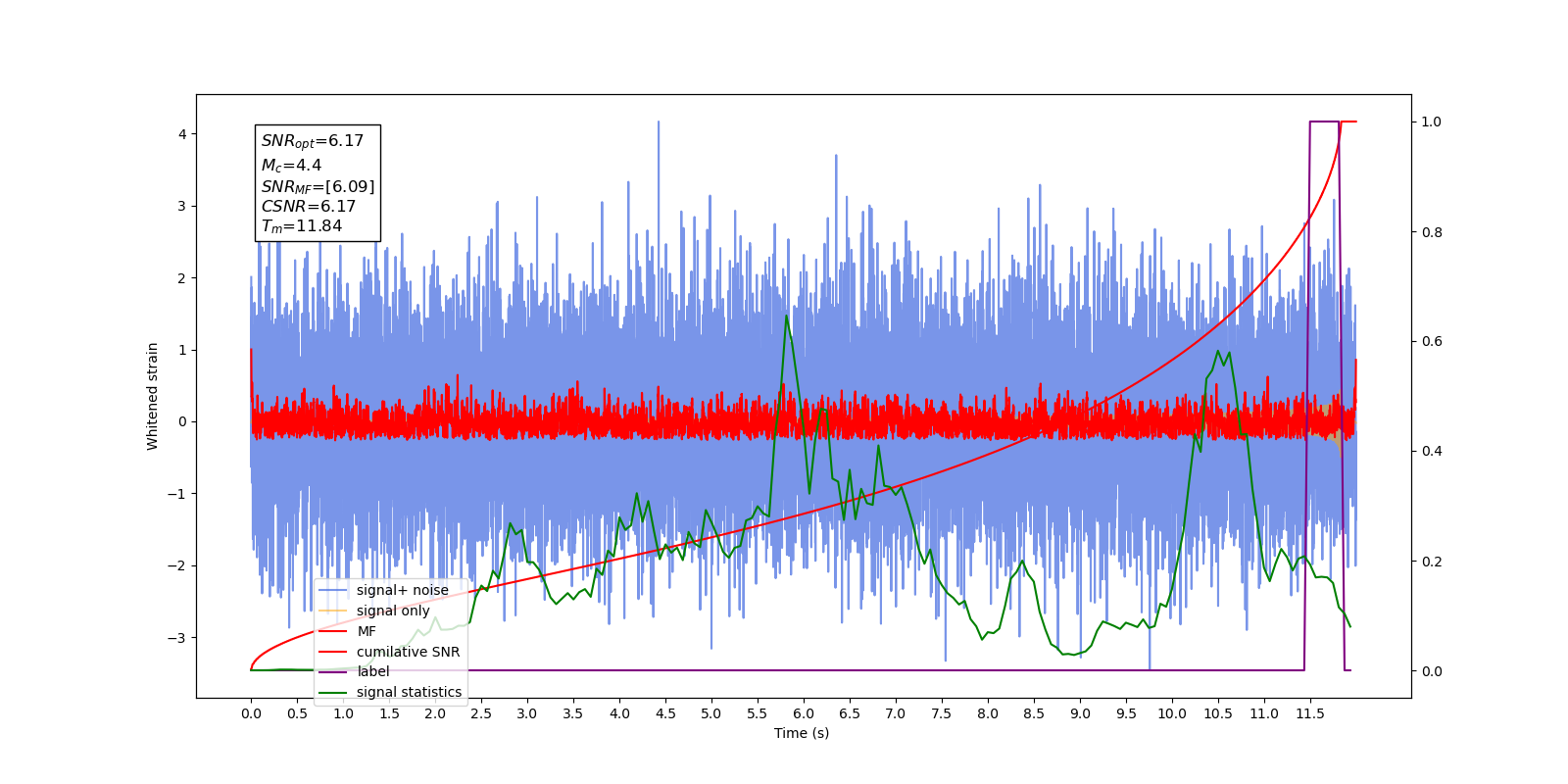The width and height of the screenshot is (1568, 784).
Task: Click the SNRMF=[6.09] annotation text
Action: [x=318, y=186]
